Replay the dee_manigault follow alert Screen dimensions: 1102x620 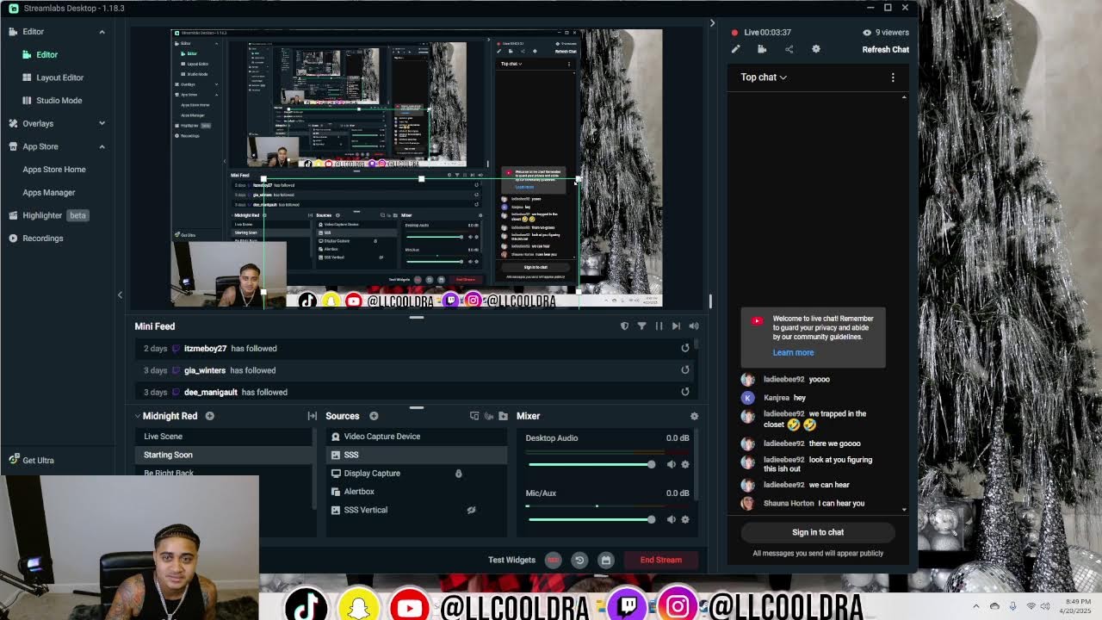685,392
